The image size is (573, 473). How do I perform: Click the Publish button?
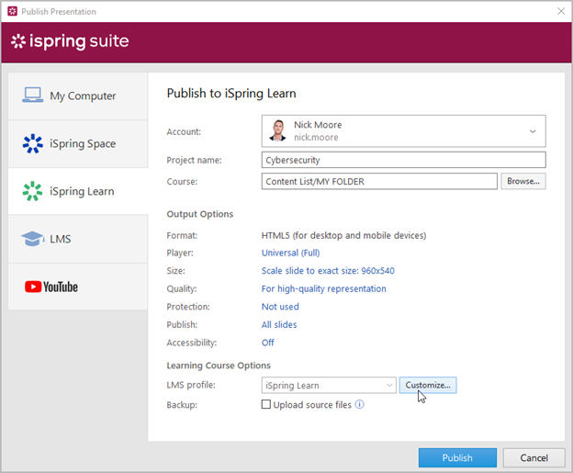pos(457,457)
